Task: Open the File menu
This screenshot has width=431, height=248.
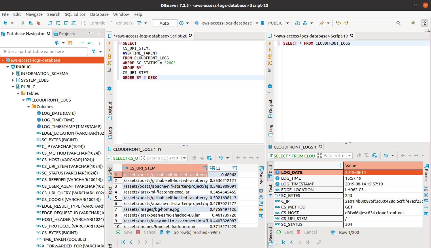Action: (5, 14)
